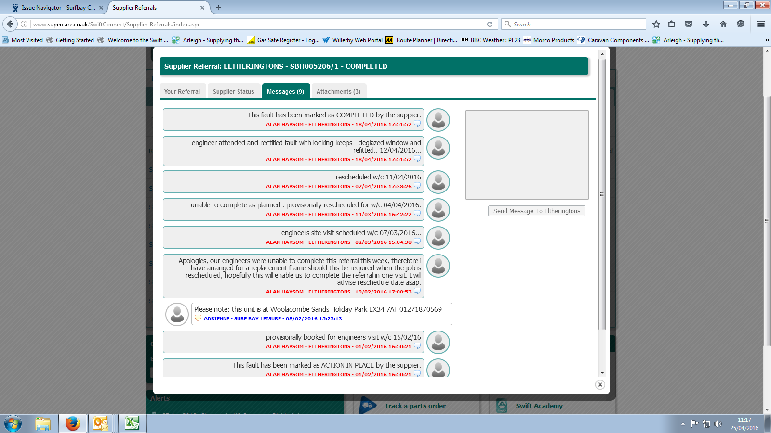Screen dimensions: 771x433
Task: Click the volume speaker tray icon
Action: [718, 424]
